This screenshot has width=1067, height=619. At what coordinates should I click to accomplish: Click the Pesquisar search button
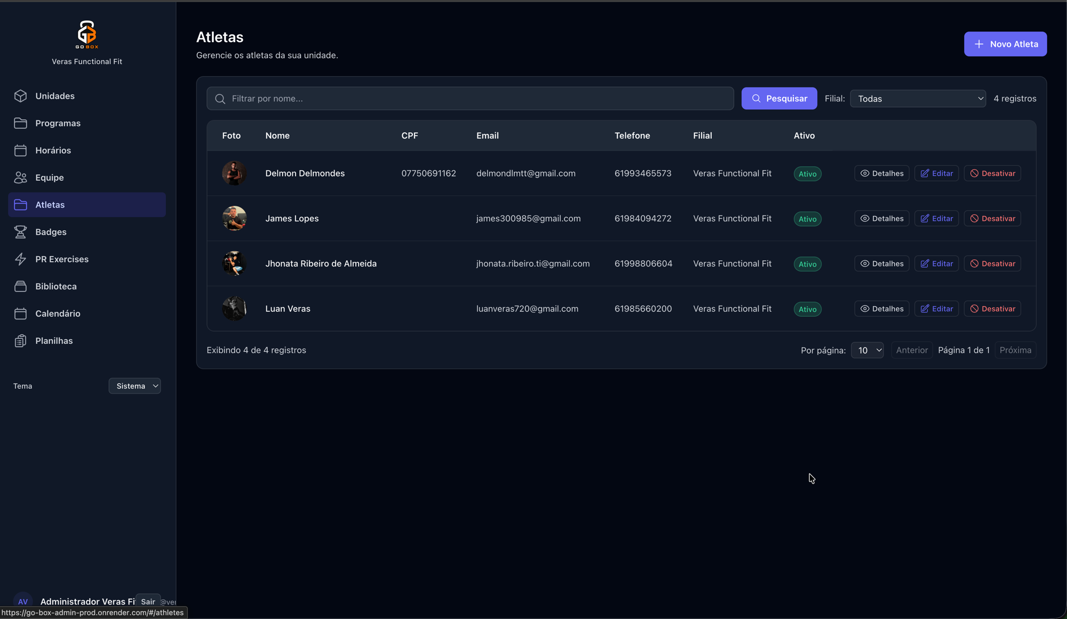point(779,99)
